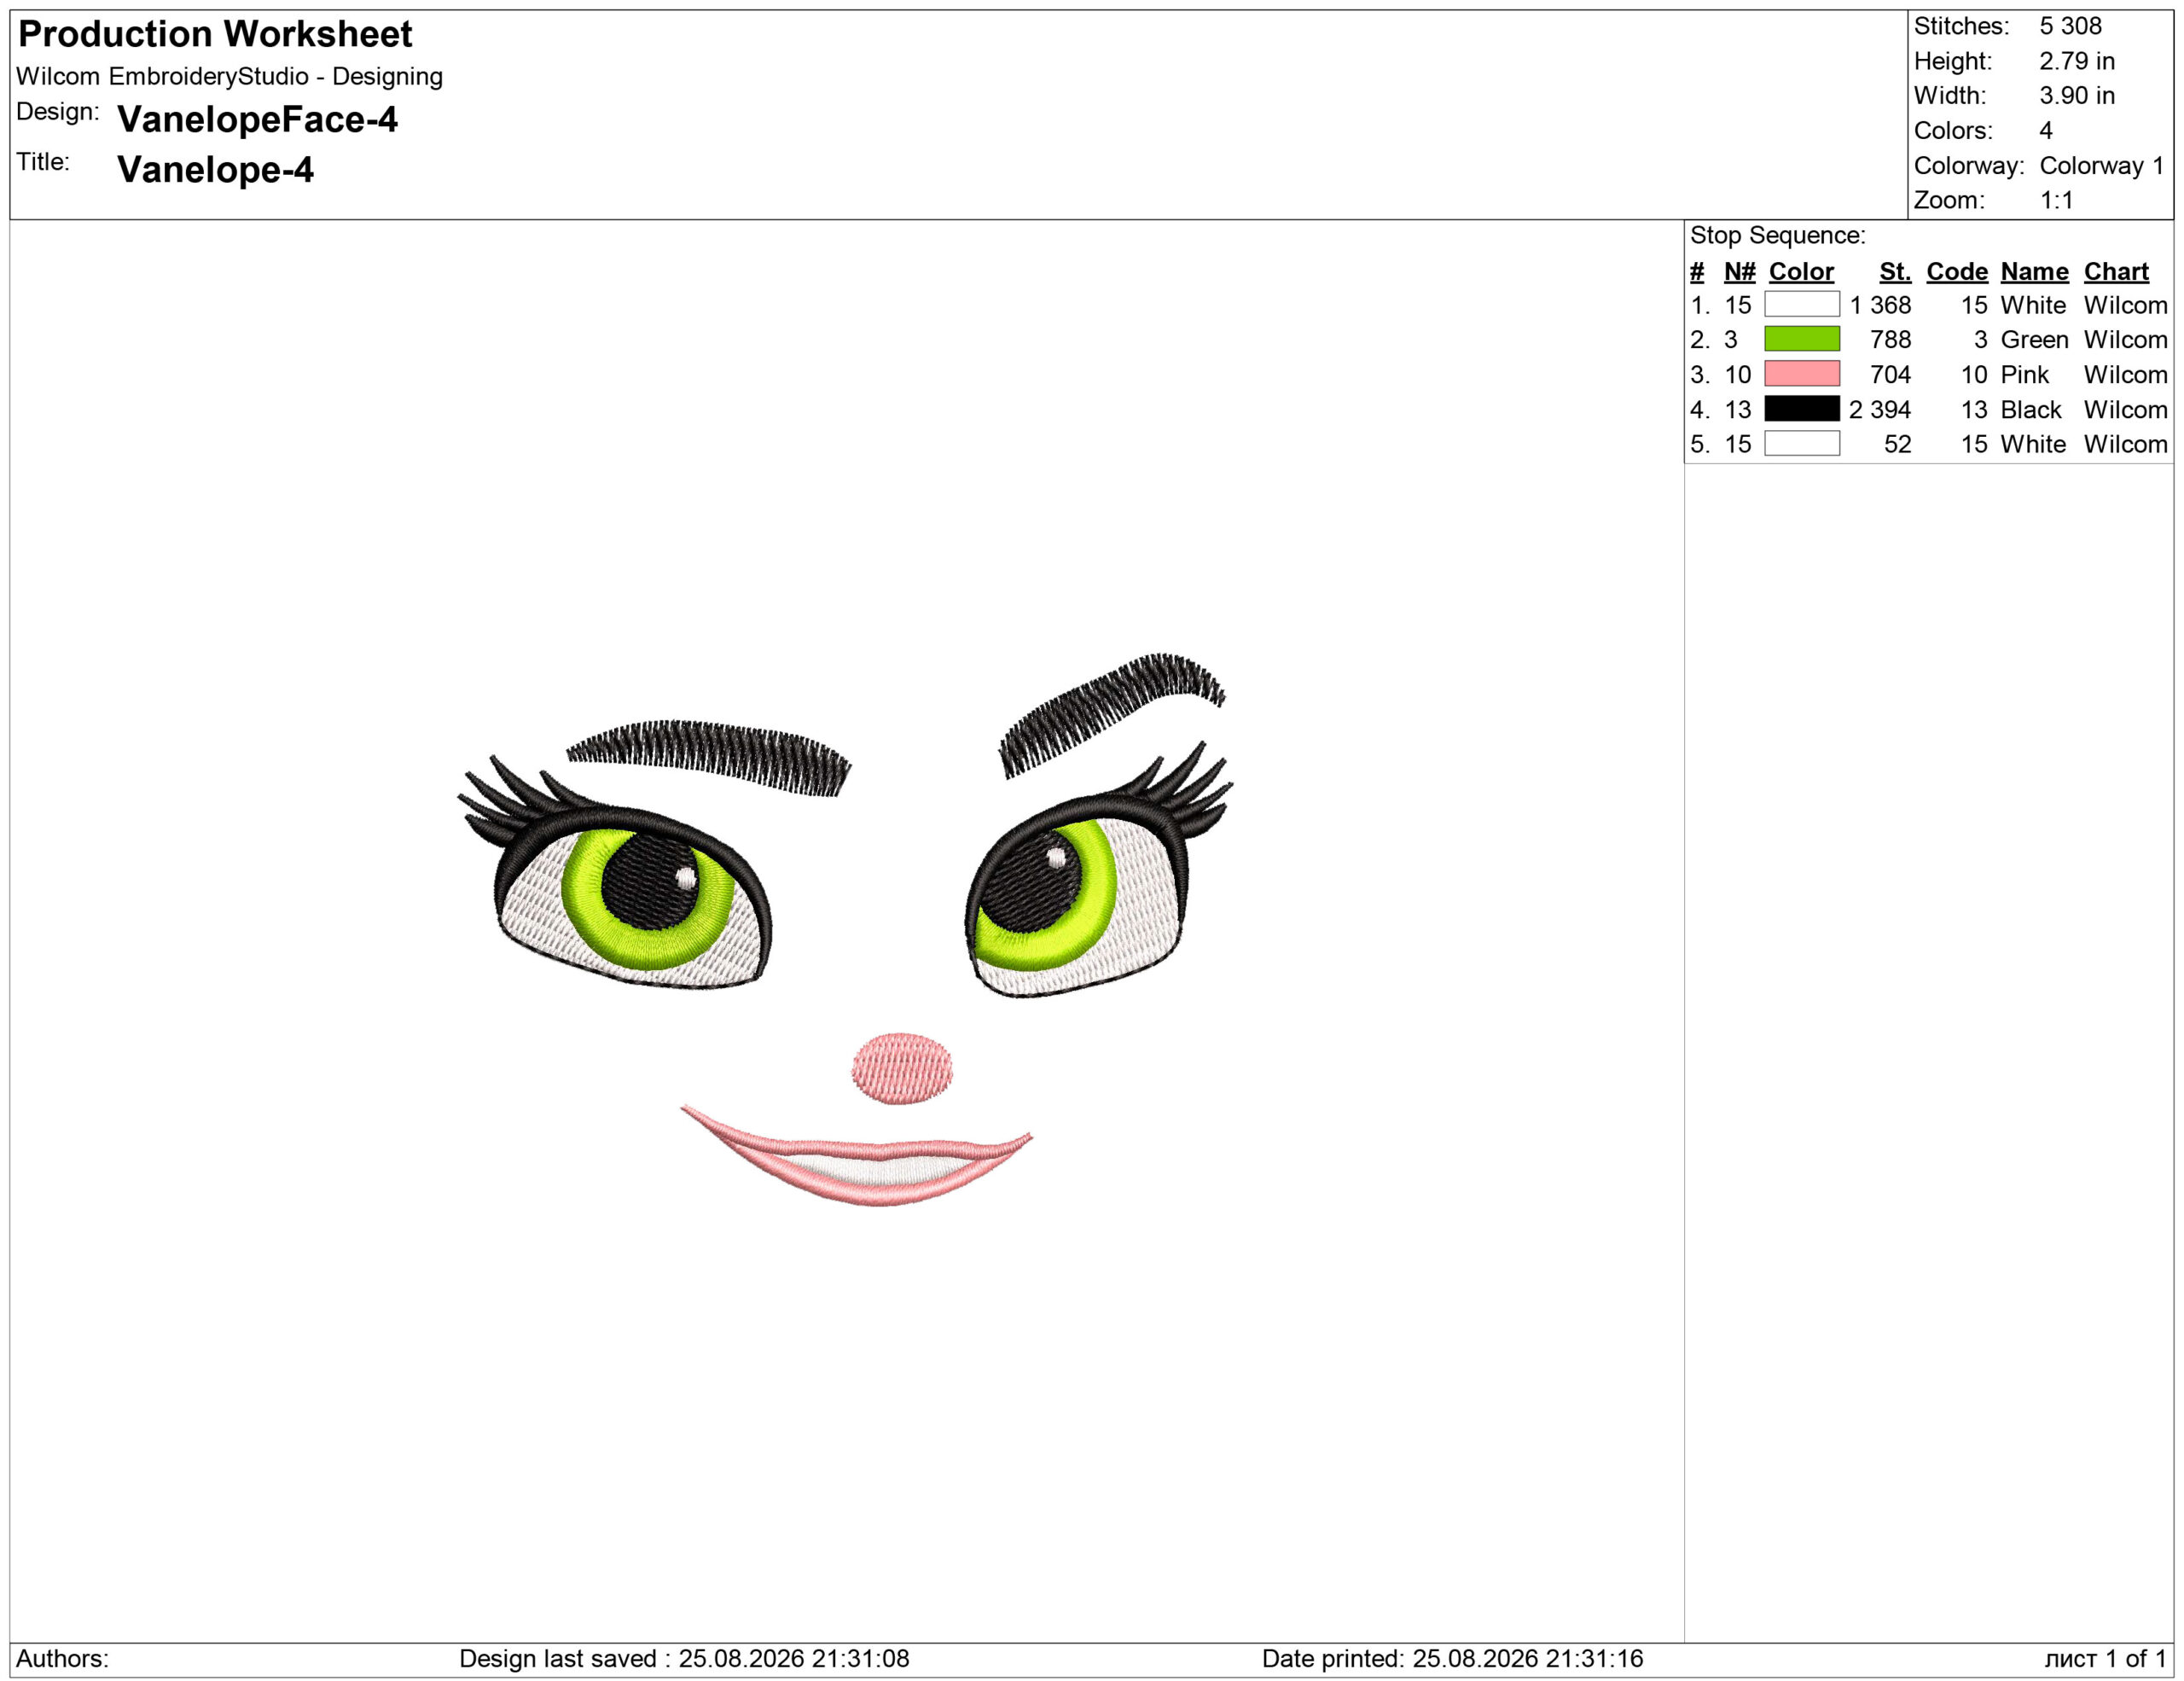Click the embroidered face design preview
The width and height of the screenshot is (2184, 1681).
pyautogui.click(x=845, y=930)
